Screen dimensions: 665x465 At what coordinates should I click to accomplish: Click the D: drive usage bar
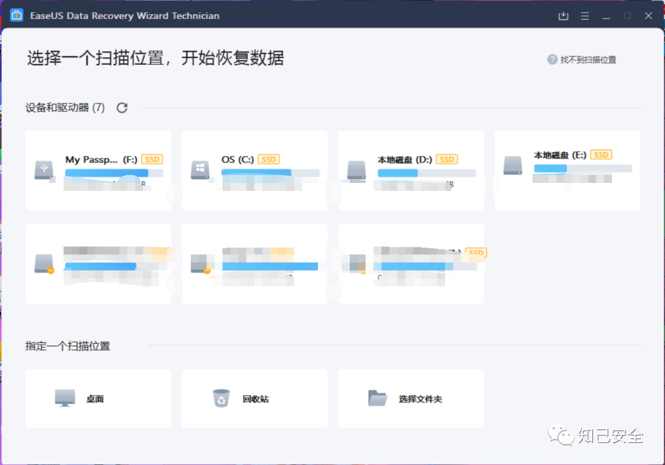(x=427, y=172)
